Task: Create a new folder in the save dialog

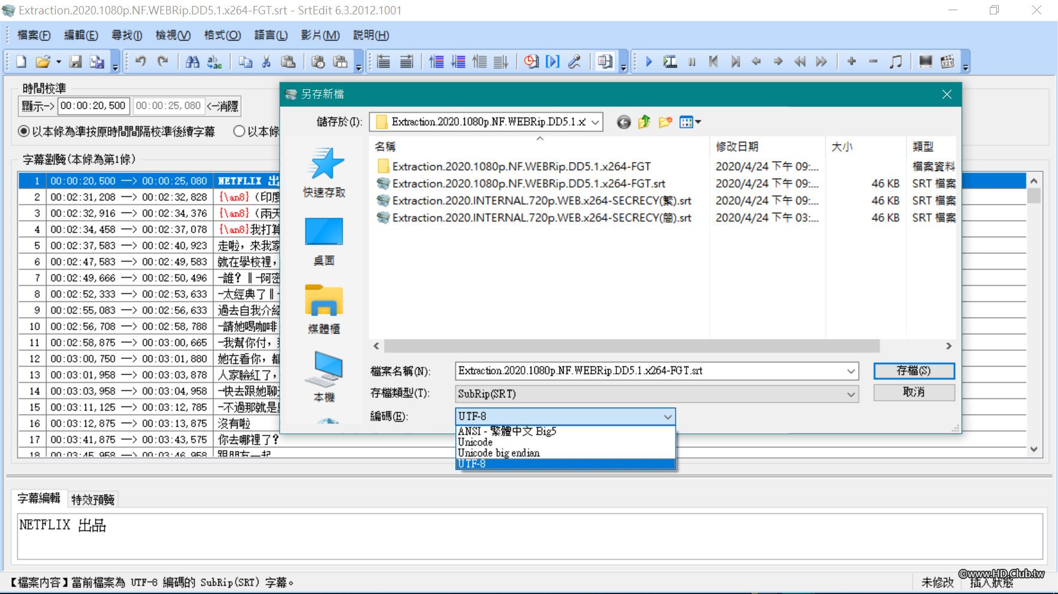Action: (x=665, y=122)
